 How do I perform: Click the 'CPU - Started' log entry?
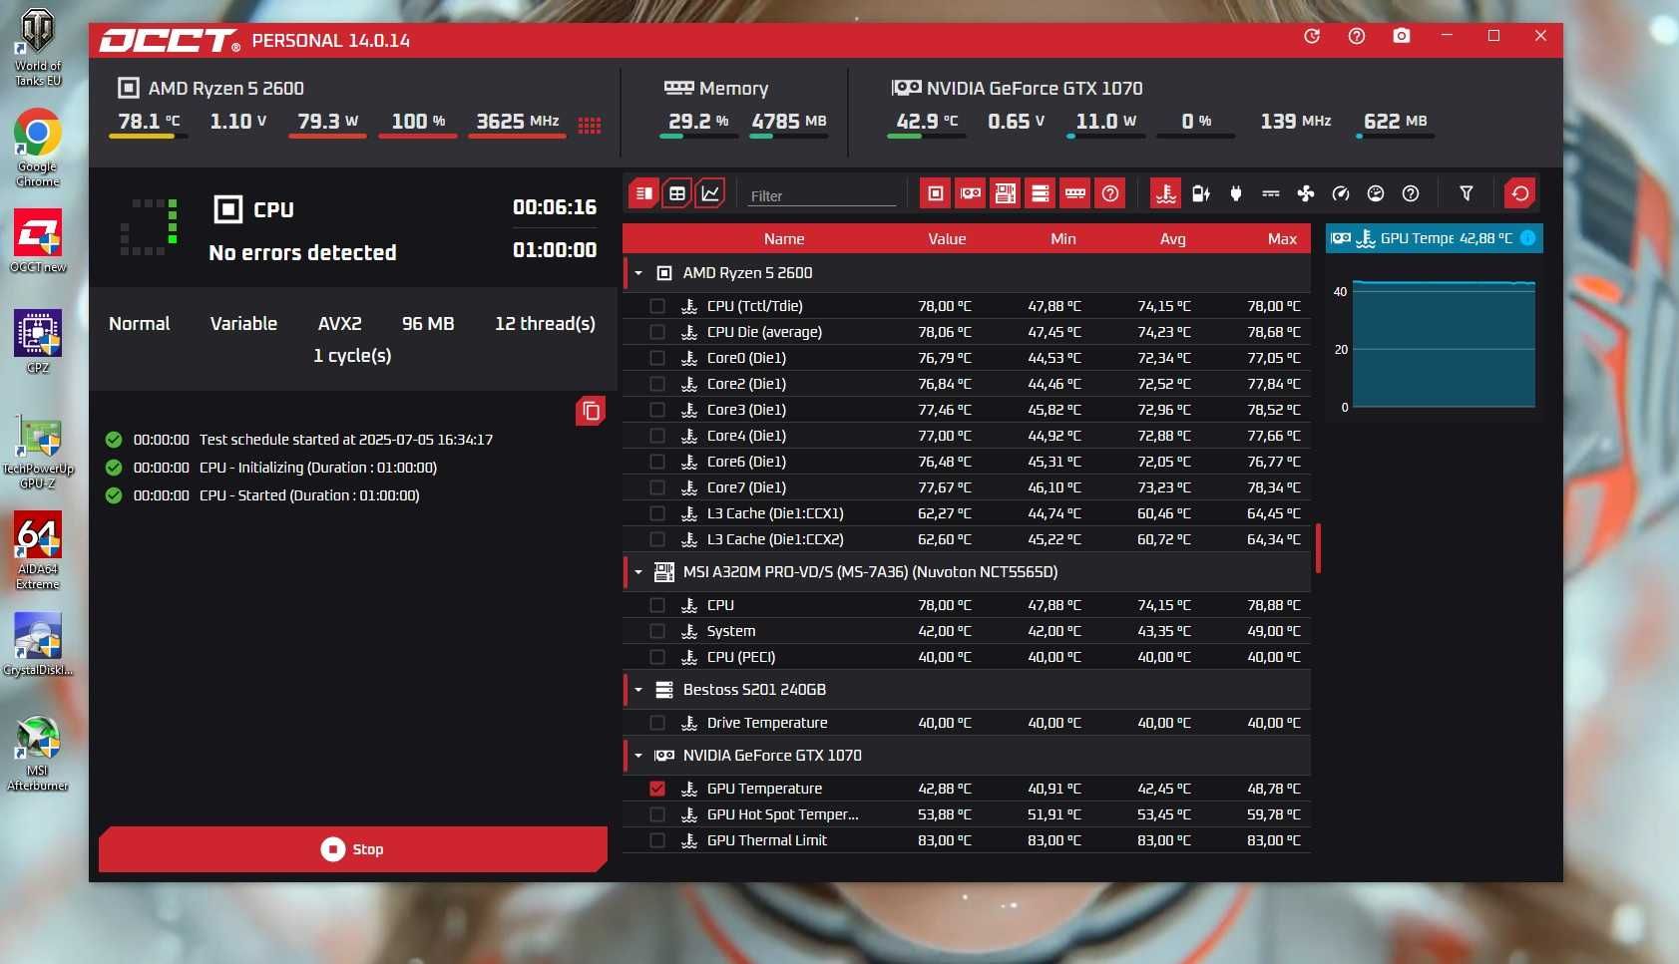tap(309, 495)
